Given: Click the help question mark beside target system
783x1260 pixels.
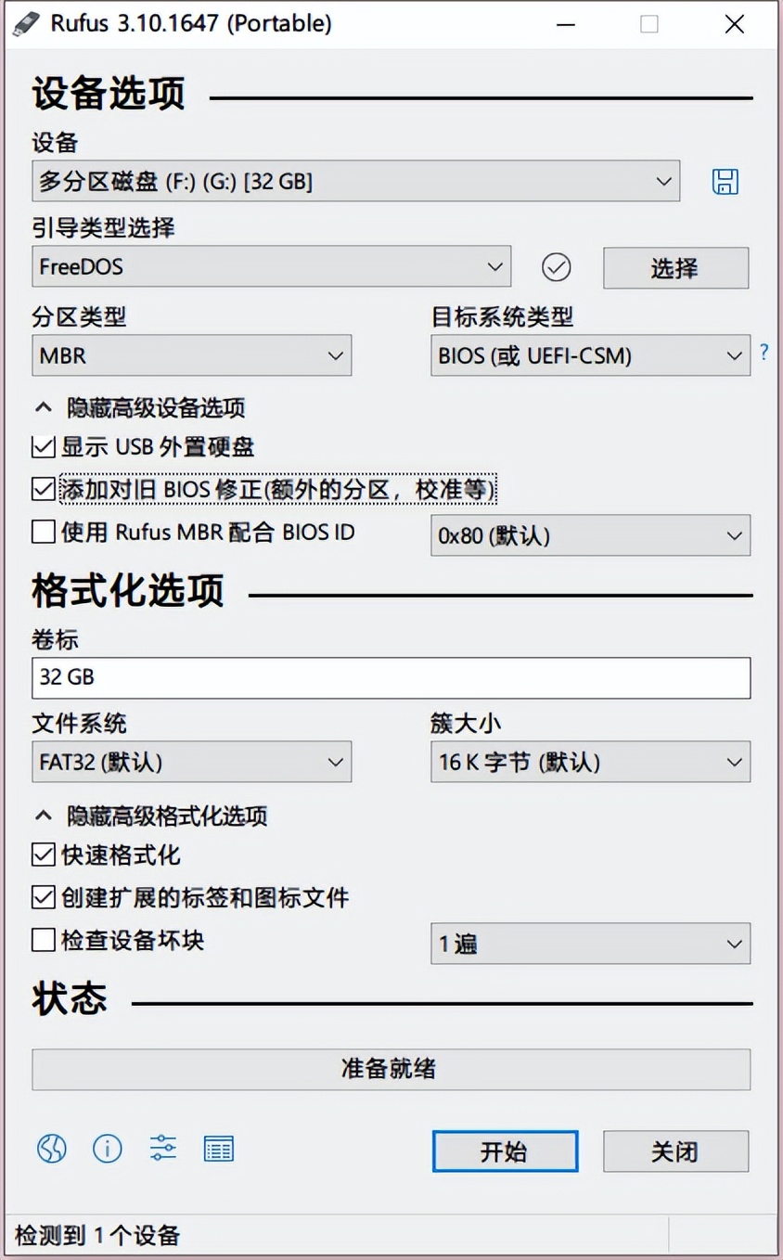Looking at the screenshot, I should click(763, 354).
